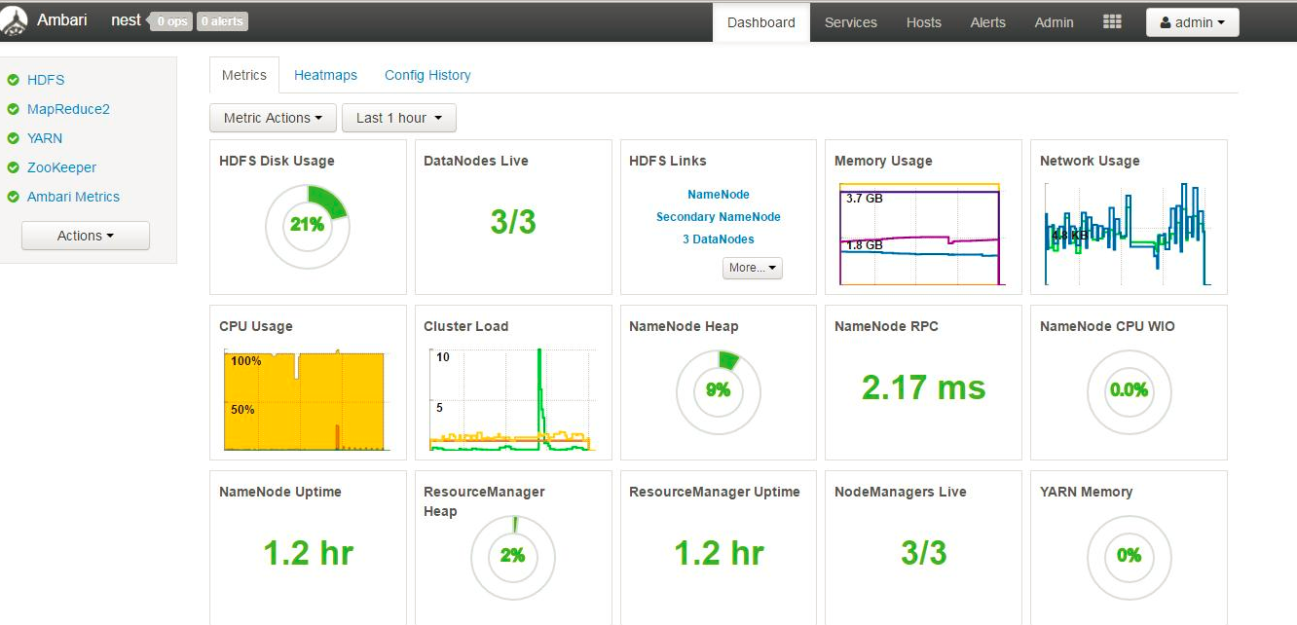Click the ResourceManager Uptime 1.2 hr value
The image size is (1297, 625).
(719, 553)
